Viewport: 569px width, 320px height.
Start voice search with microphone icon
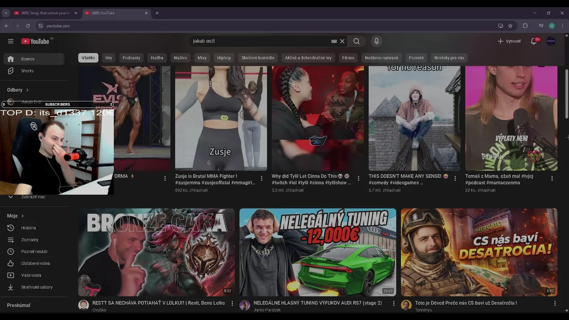pos(377,41)
